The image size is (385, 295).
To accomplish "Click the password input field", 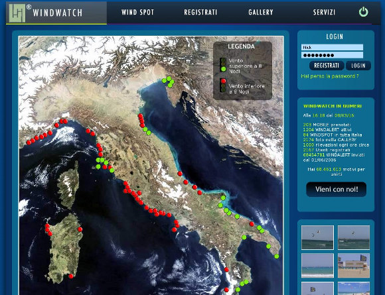I will [x=332, y=55].
